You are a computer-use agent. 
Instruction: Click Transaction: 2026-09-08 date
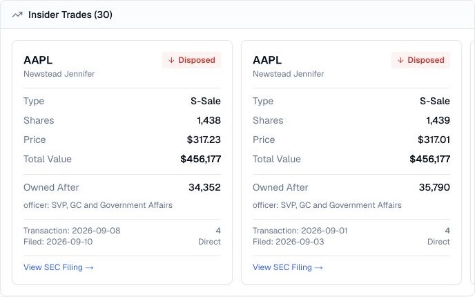click(x=72, y=231)
